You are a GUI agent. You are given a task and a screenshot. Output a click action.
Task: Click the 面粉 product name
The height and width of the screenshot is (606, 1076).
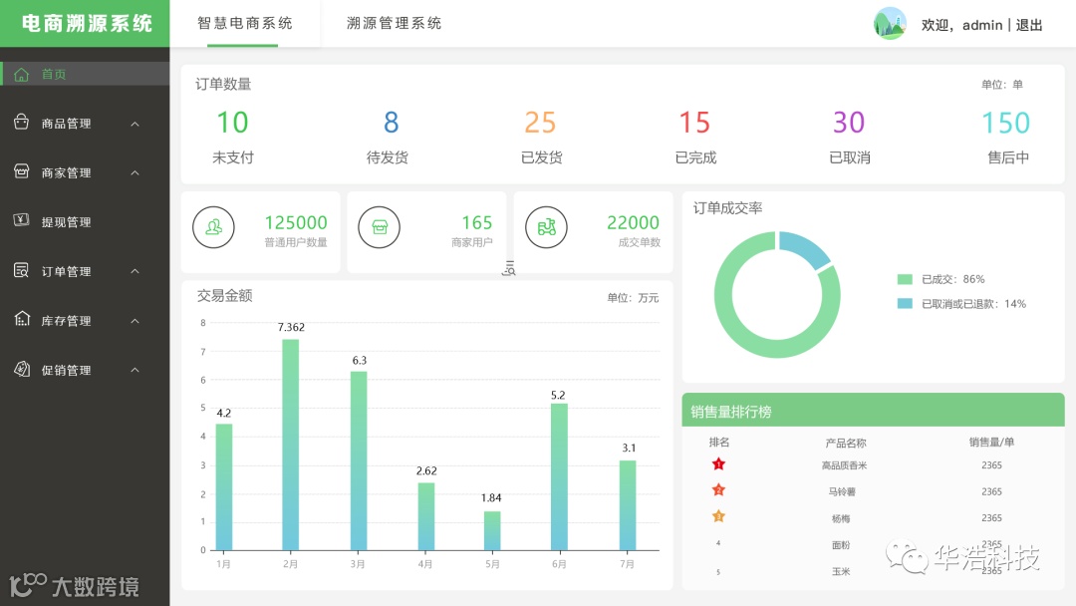pyautogui.click(x=841, y=545)
